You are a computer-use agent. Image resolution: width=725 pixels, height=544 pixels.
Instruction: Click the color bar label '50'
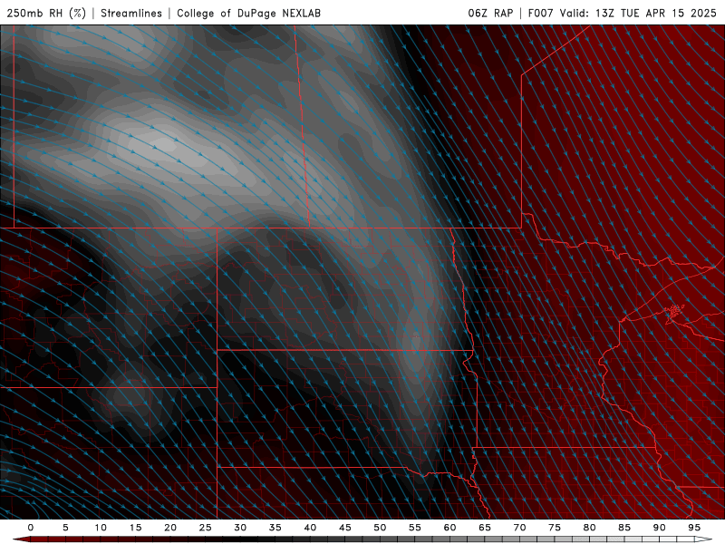click(x=380, y=528)
